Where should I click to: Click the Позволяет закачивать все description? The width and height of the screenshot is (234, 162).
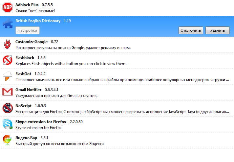pyautogui.click(x=122, y=80)
